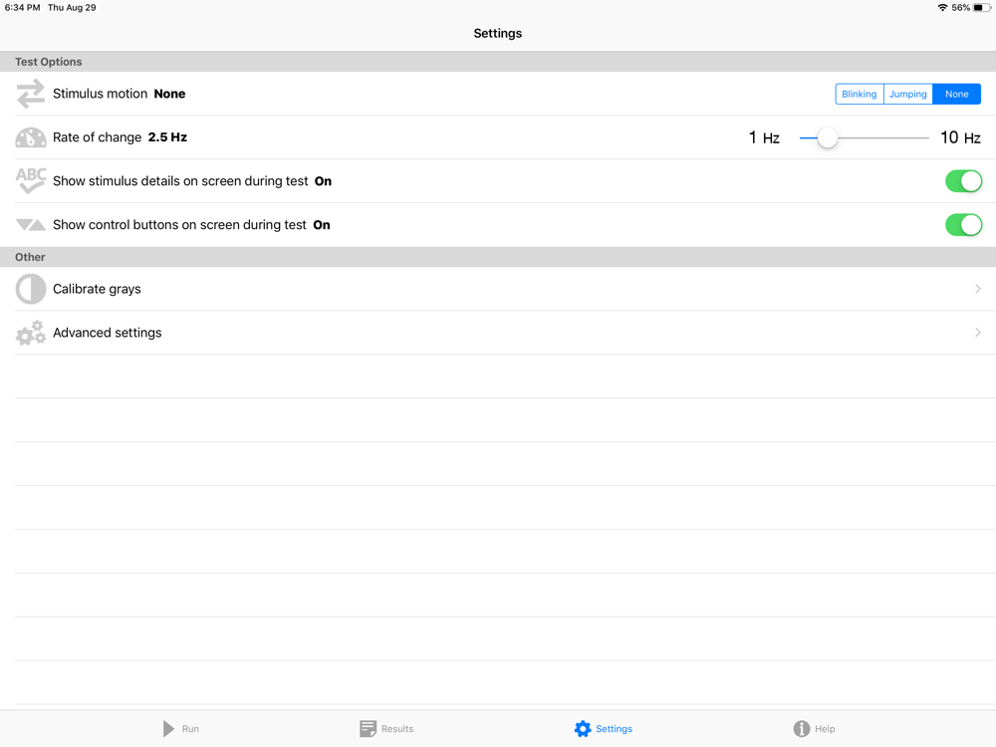The image size is (996, 747).
Task: Click the Results document icon
Action: coord(368,729)
